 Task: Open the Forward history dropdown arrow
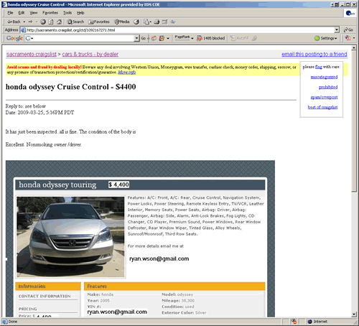pyautogui.click(x=37, y=22)
